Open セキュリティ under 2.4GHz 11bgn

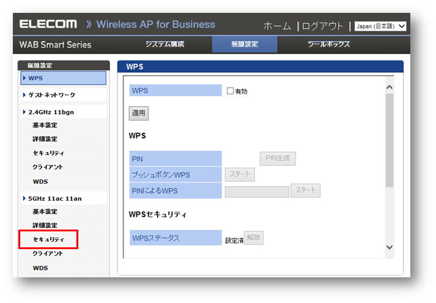48,153
